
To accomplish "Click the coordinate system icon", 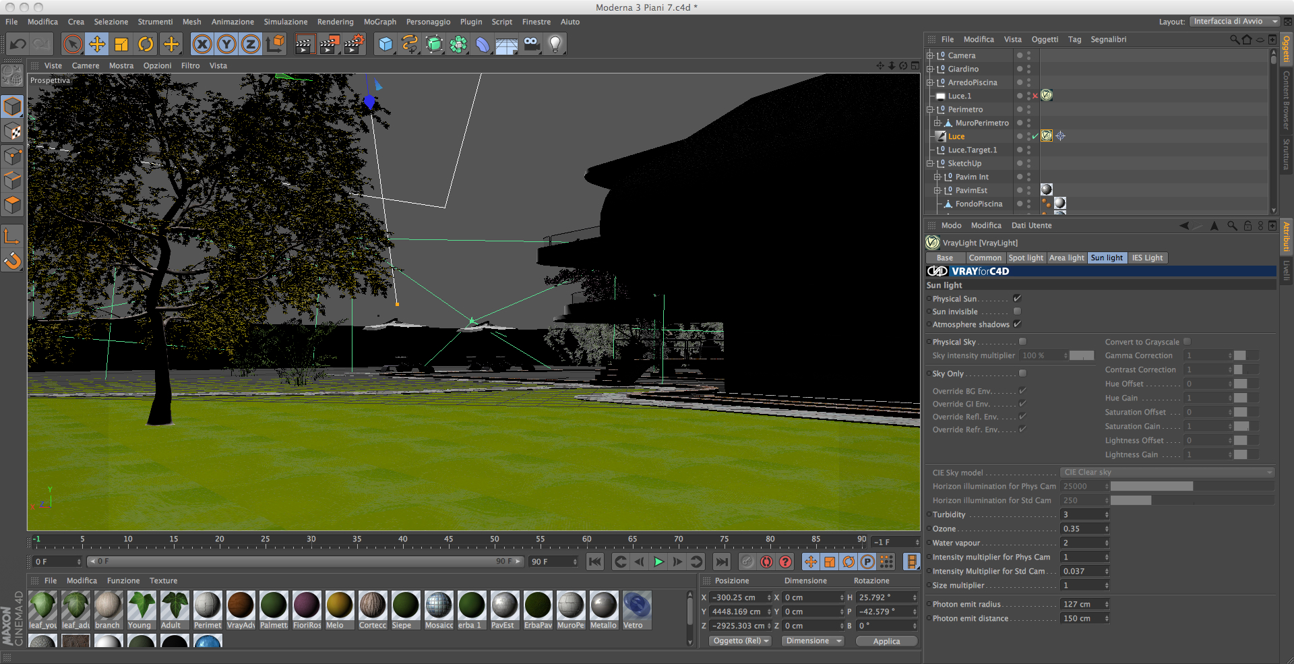I will pos(275,44).
